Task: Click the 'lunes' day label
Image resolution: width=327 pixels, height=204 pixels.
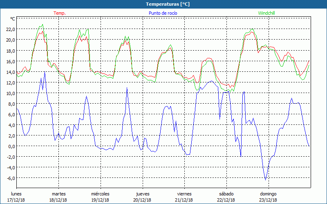Action: (x=16, y=194)
